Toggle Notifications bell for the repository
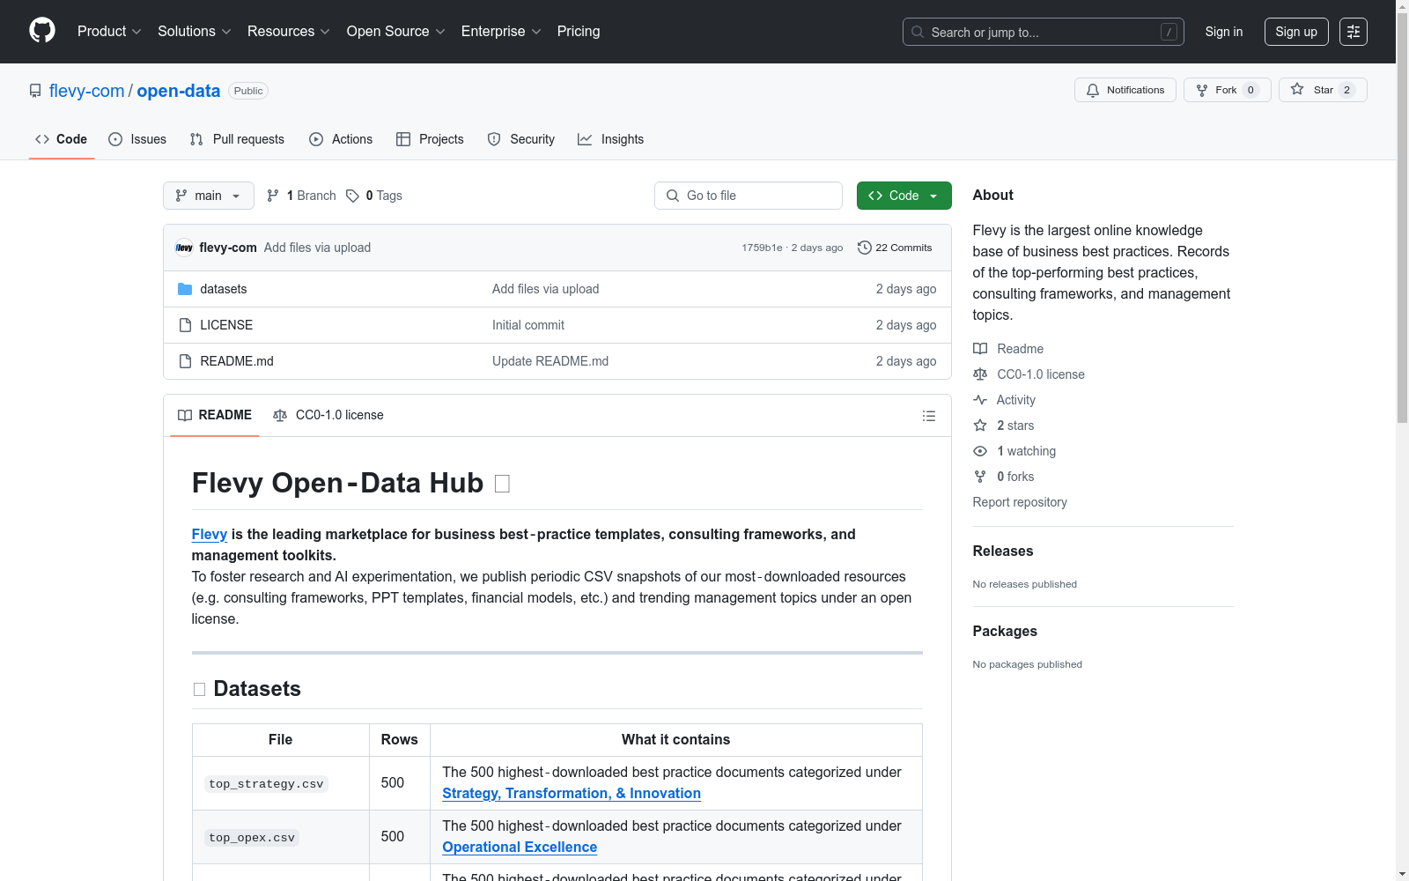 [x=1125, y=90]
